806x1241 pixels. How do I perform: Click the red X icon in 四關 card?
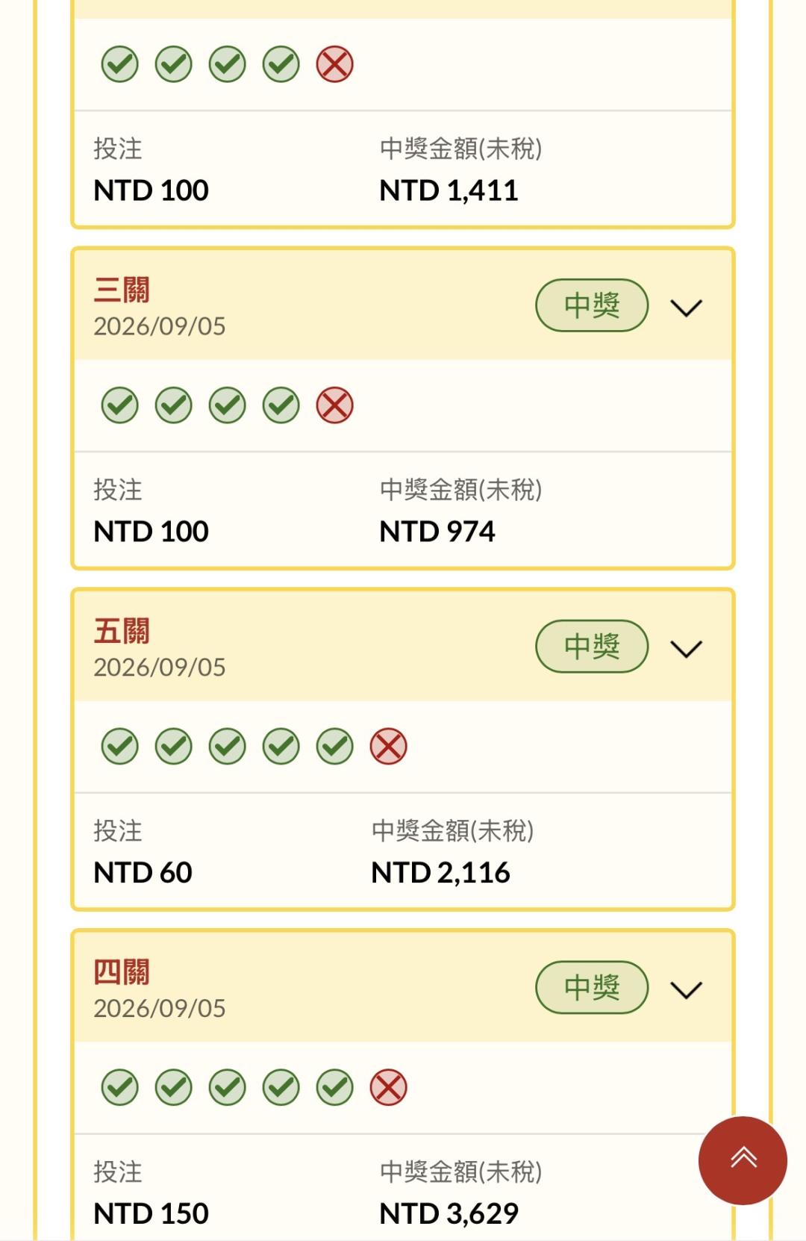(388, 1087)
